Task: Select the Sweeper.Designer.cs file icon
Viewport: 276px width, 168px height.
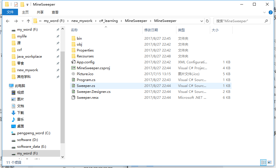Action: [x=73, y=91]
